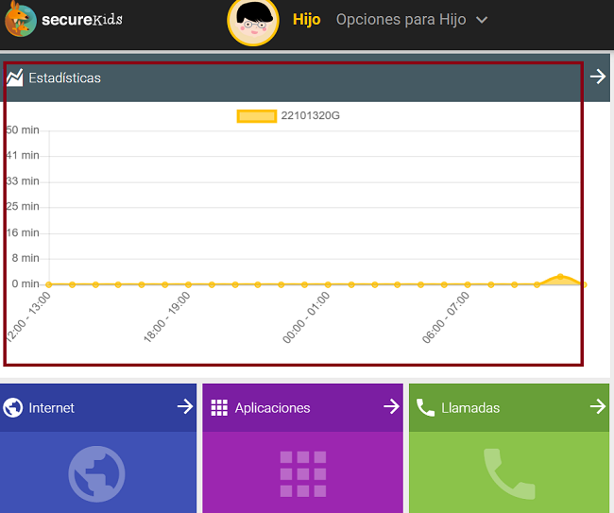Click the chart peak data point
The height and width of the screenshot is (513, 614).
pyautogui.click(x=561, y=277)
